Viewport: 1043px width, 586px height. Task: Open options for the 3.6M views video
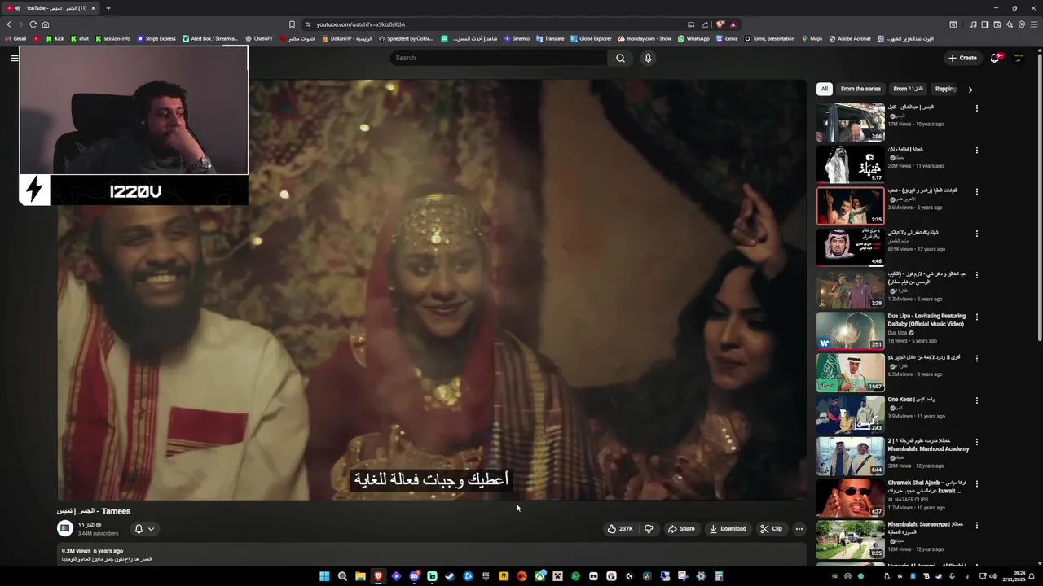pyautogui.click(x=976, y=192)
